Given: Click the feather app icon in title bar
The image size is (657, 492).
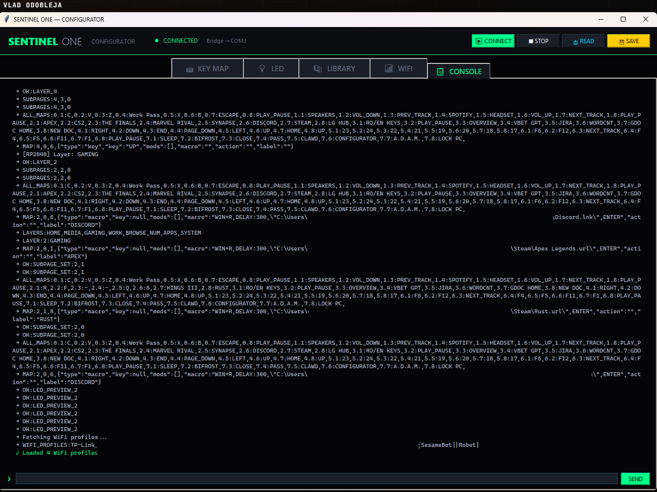Looking at the screenshot, I should tap(7, 20).
